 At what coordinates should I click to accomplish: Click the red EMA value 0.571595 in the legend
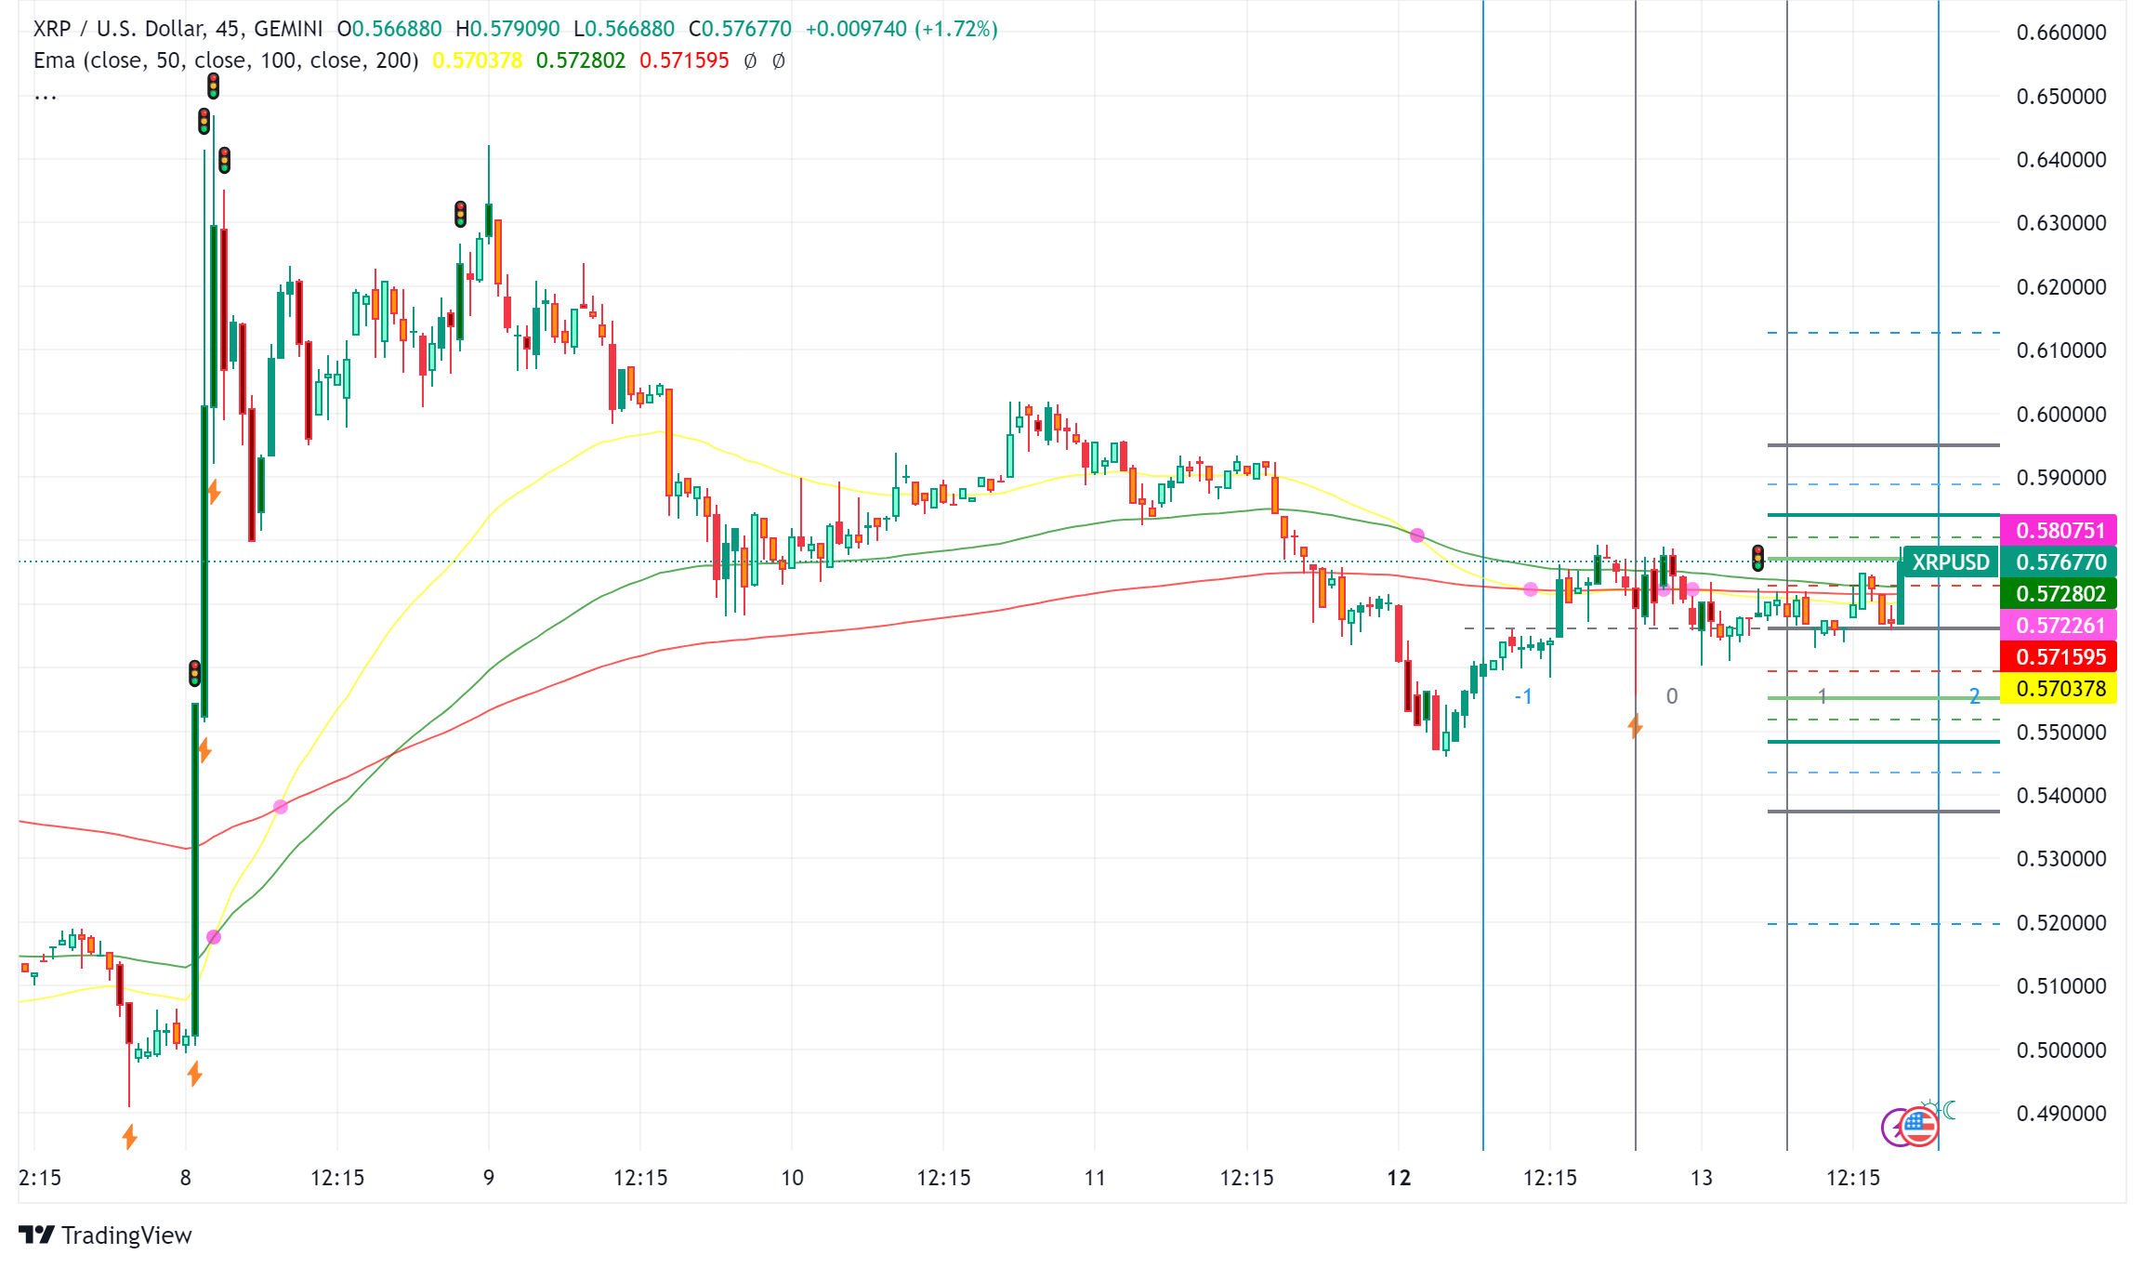coord(684,60)
